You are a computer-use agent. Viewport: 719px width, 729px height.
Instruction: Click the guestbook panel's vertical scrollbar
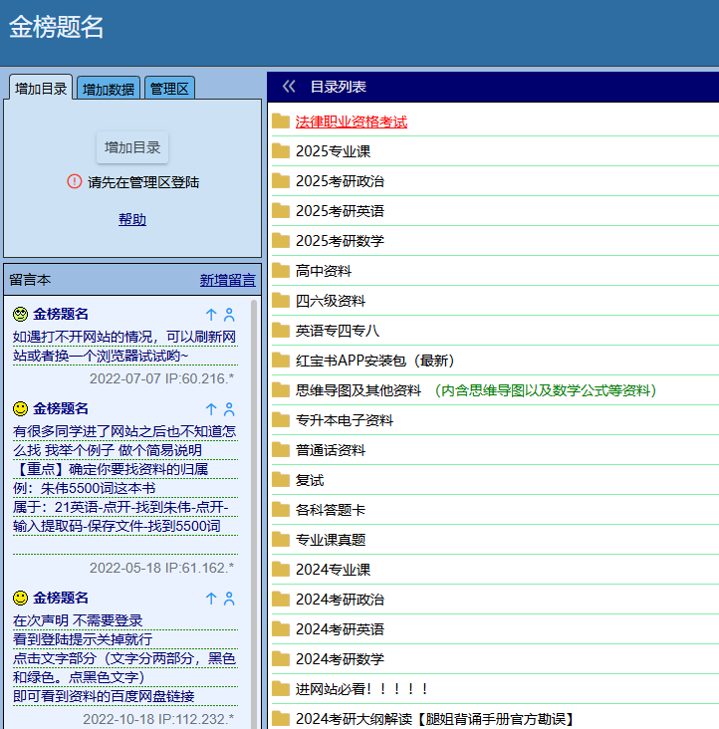coord(253,498)
